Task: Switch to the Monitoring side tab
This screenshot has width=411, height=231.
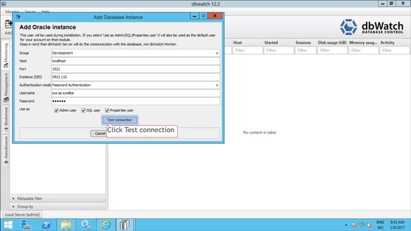Action: pyautogui.click(x=6, y=55)
